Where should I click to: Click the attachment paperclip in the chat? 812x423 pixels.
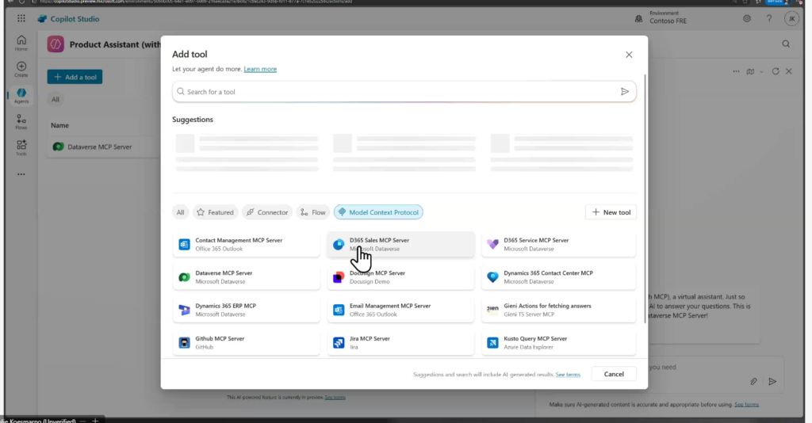tap(753, 382)
